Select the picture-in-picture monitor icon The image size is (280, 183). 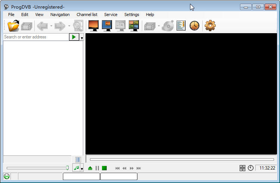point(107,26)
